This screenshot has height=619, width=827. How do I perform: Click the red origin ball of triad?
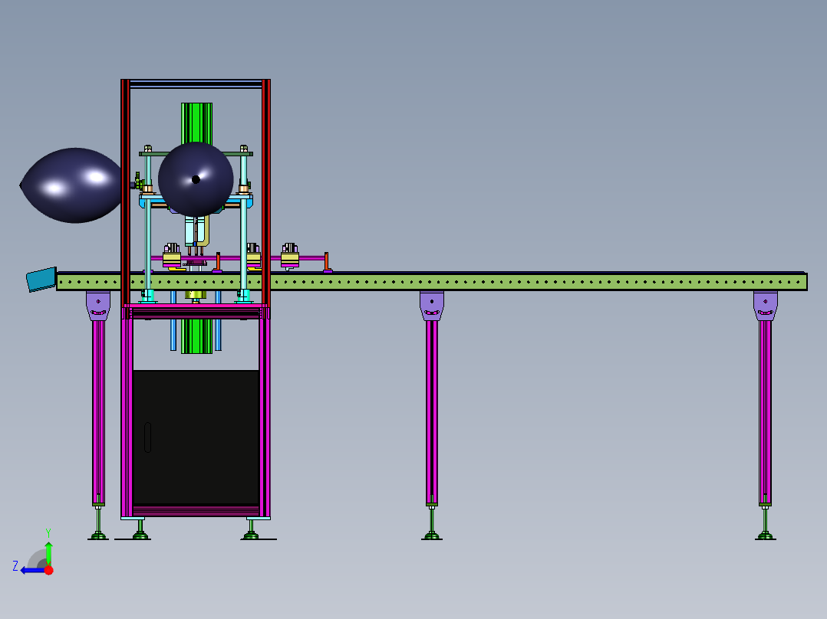click(49, 571)
